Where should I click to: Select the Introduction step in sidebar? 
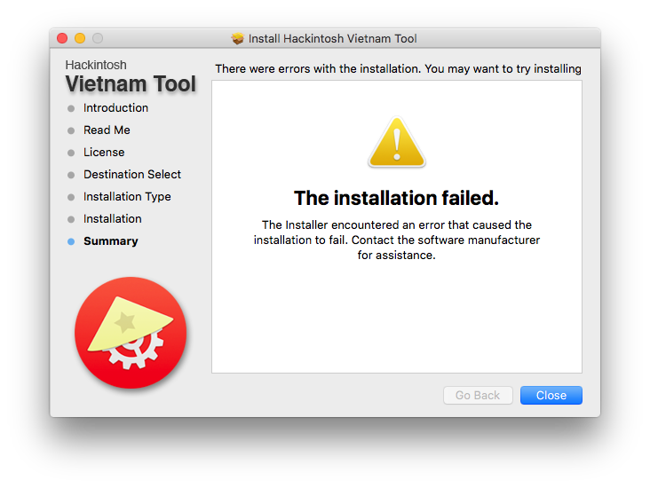(x=115, y=108)
